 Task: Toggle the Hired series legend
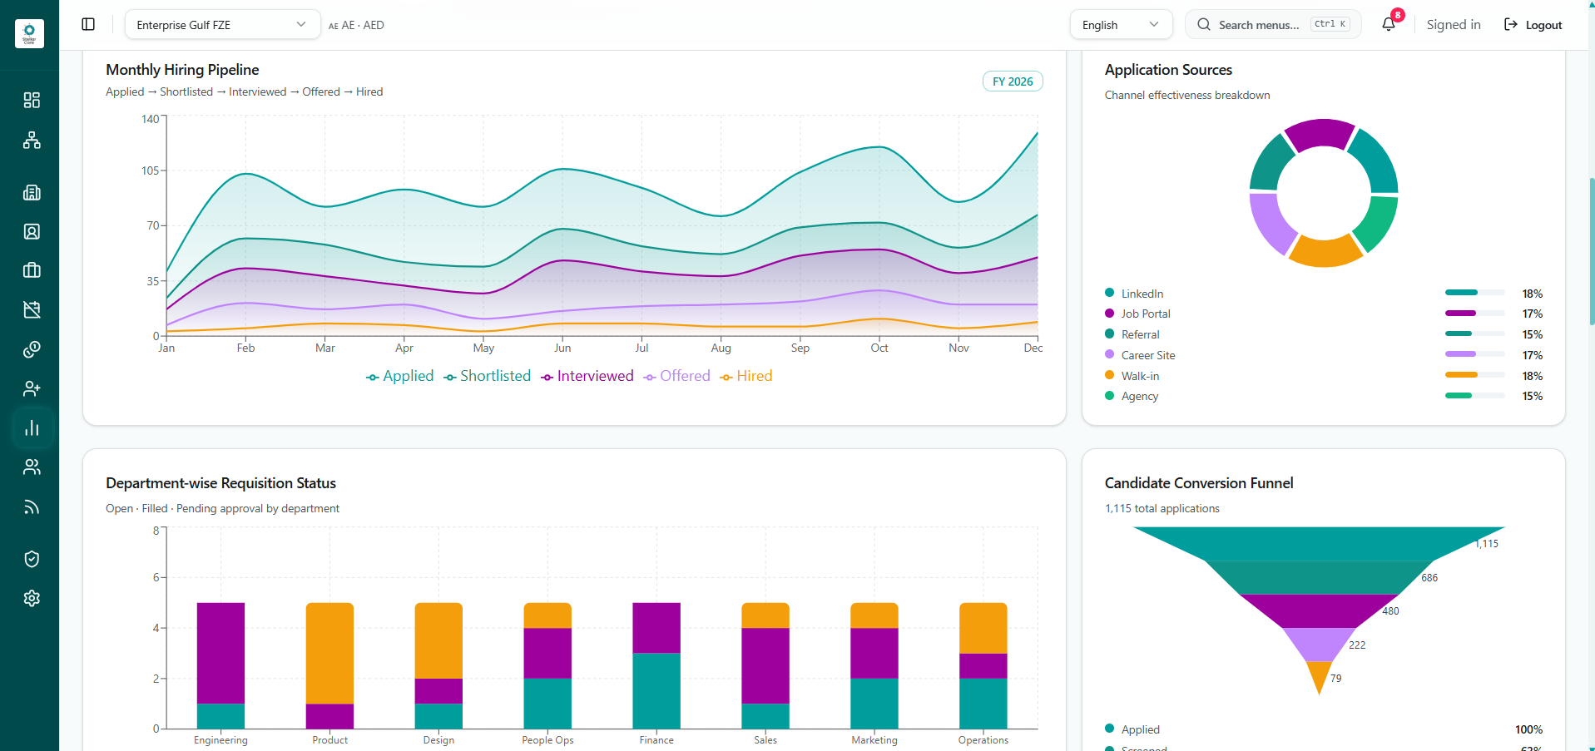[746, 376]
